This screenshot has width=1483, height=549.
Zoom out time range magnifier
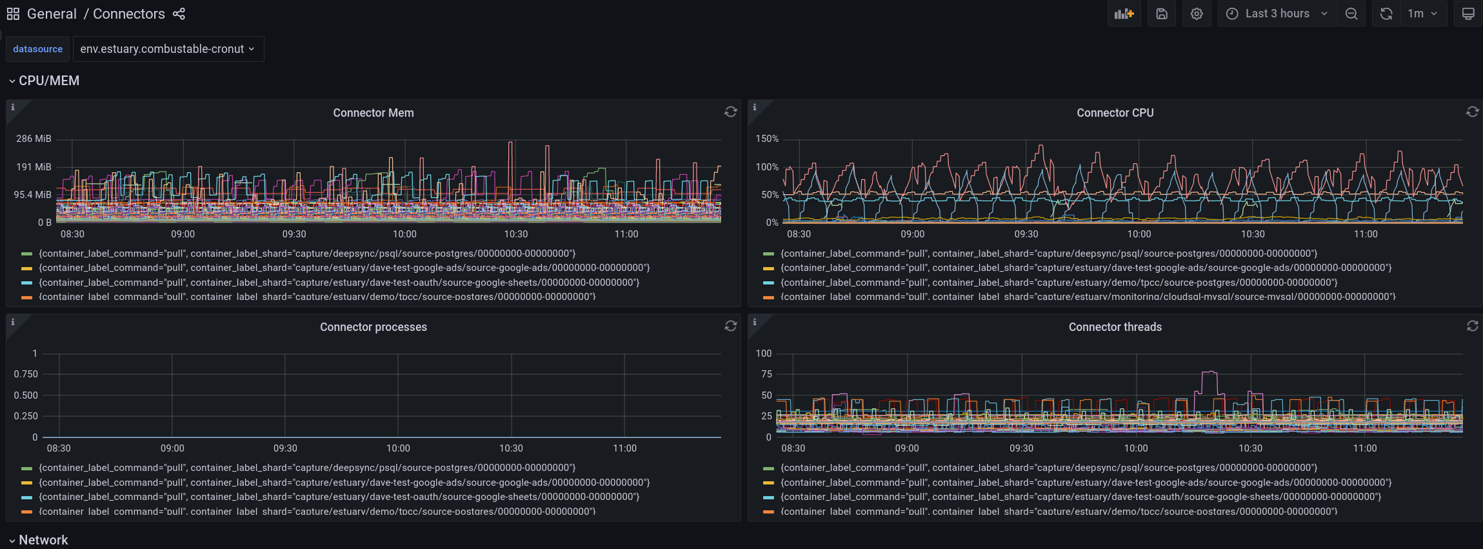pyautogui.click(x=1351, y=14)
